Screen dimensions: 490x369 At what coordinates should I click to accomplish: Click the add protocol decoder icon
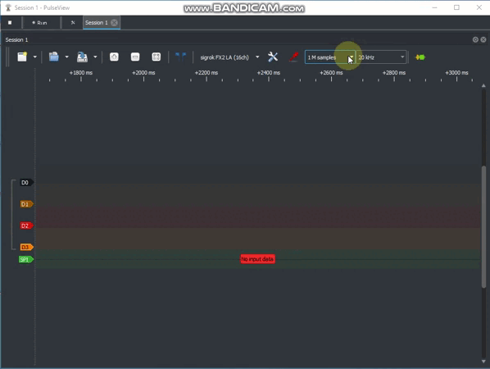420,57
